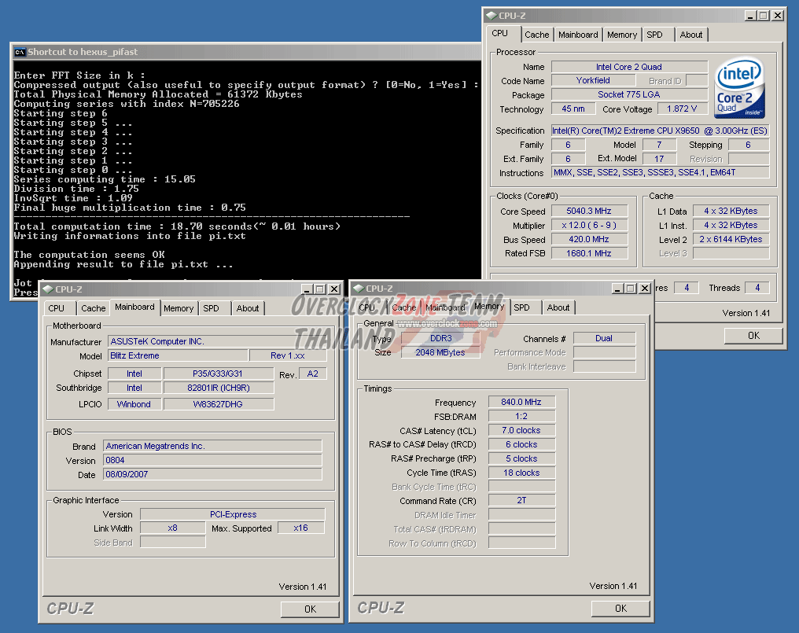Click the Multiplier value x 12.0 ( 6 - 9 )
The height and width of the screenshot is (633, 799).
589,225
